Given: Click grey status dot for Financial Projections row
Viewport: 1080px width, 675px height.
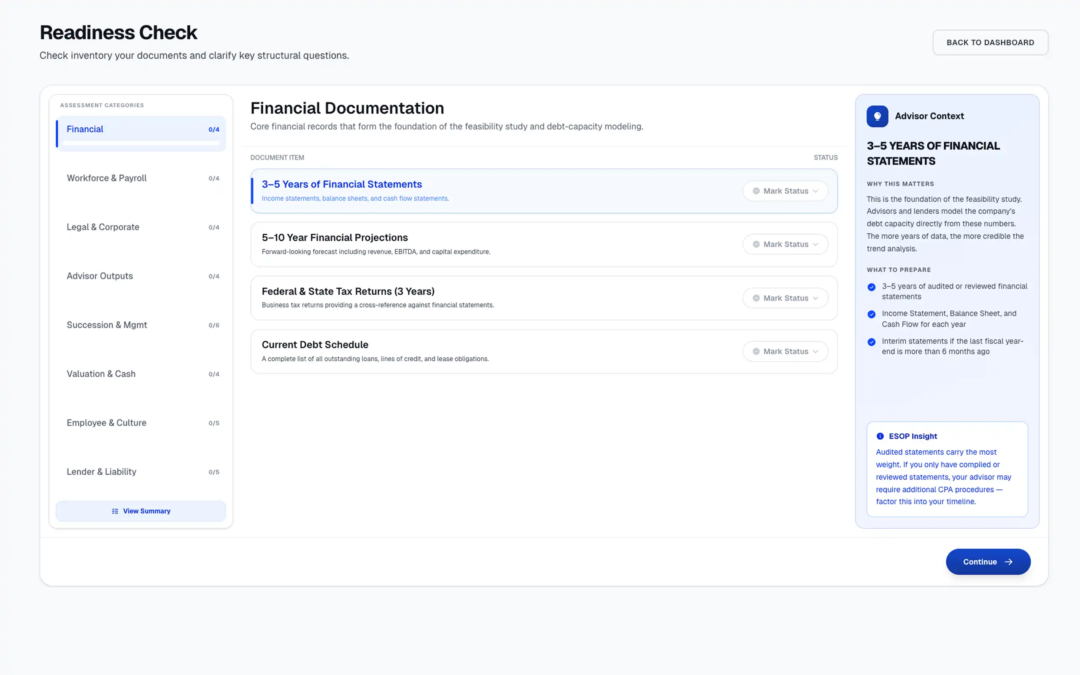Looking at the screenshot, I should click(756, 244).
